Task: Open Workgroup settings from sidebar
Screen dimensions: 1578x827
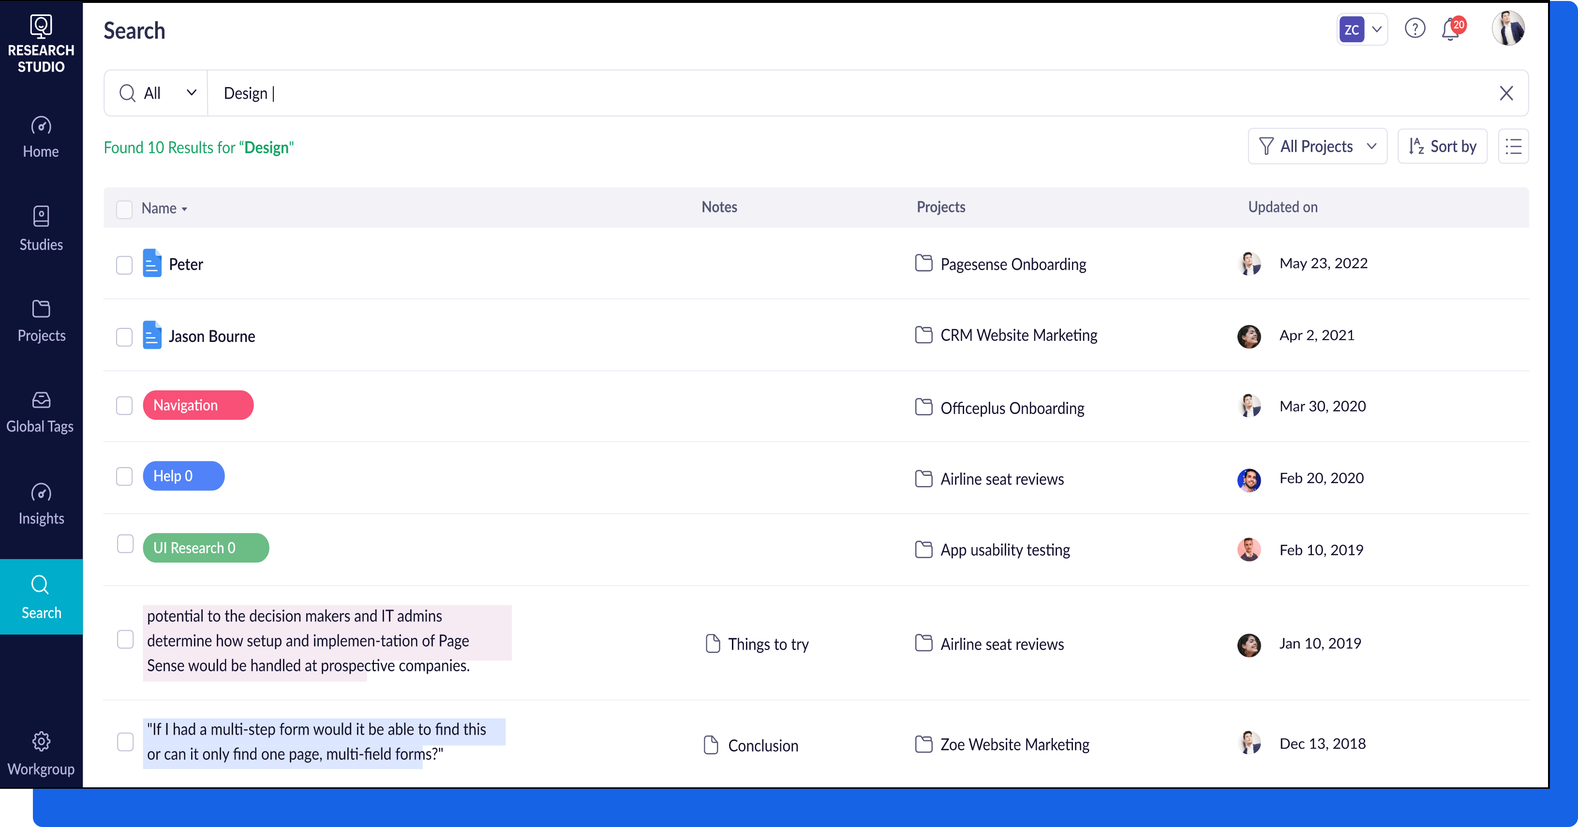Action: tap(41, 752)
